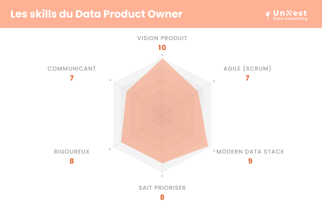Click the score 7 under Communicant
The width and height of the screenshot is (322, 203).
point(72,78)
